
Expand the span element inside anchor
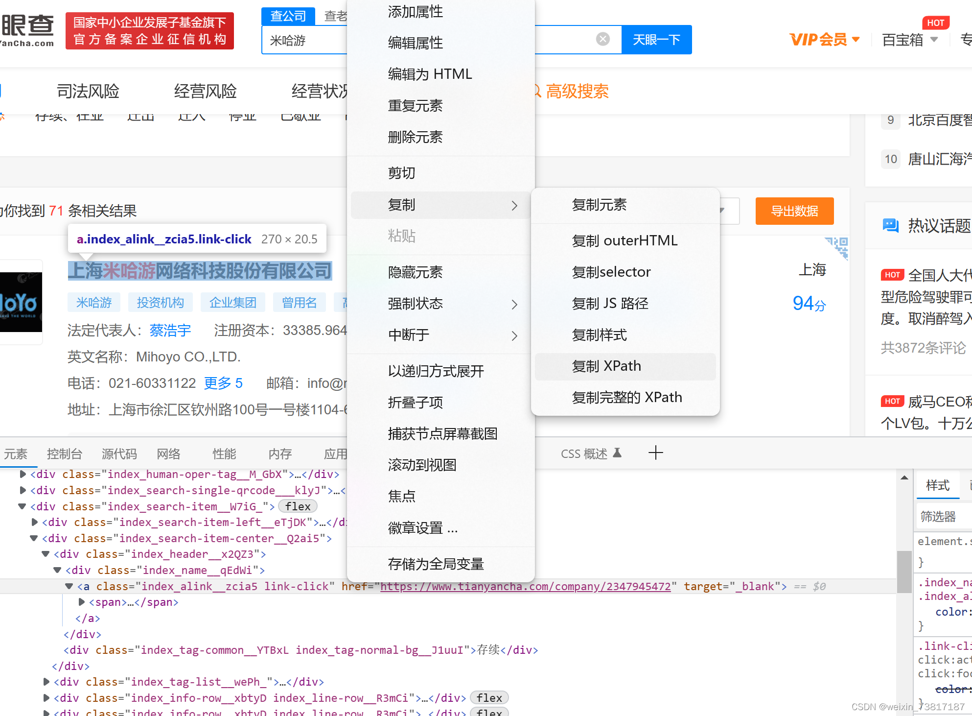(82, 602)
